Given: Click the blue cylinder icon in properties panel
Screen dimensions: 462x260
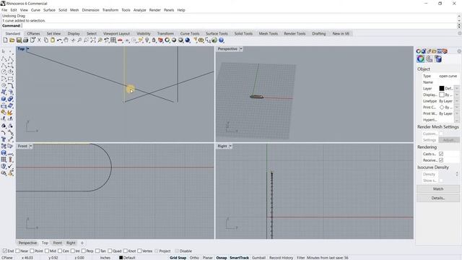Looking at the screenshot, I should pos(438,59).
